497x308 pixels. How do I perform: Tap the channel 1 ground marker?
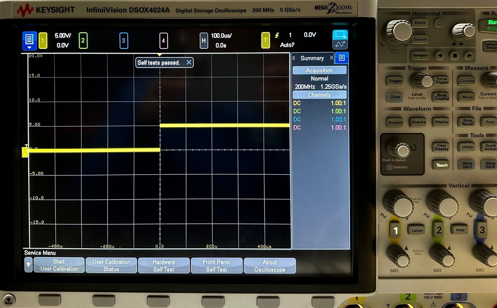pos(25,152)
